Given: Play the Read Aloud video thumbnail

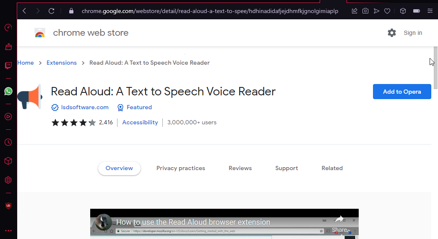Looking at the screenshot, I should coord(224,224).
